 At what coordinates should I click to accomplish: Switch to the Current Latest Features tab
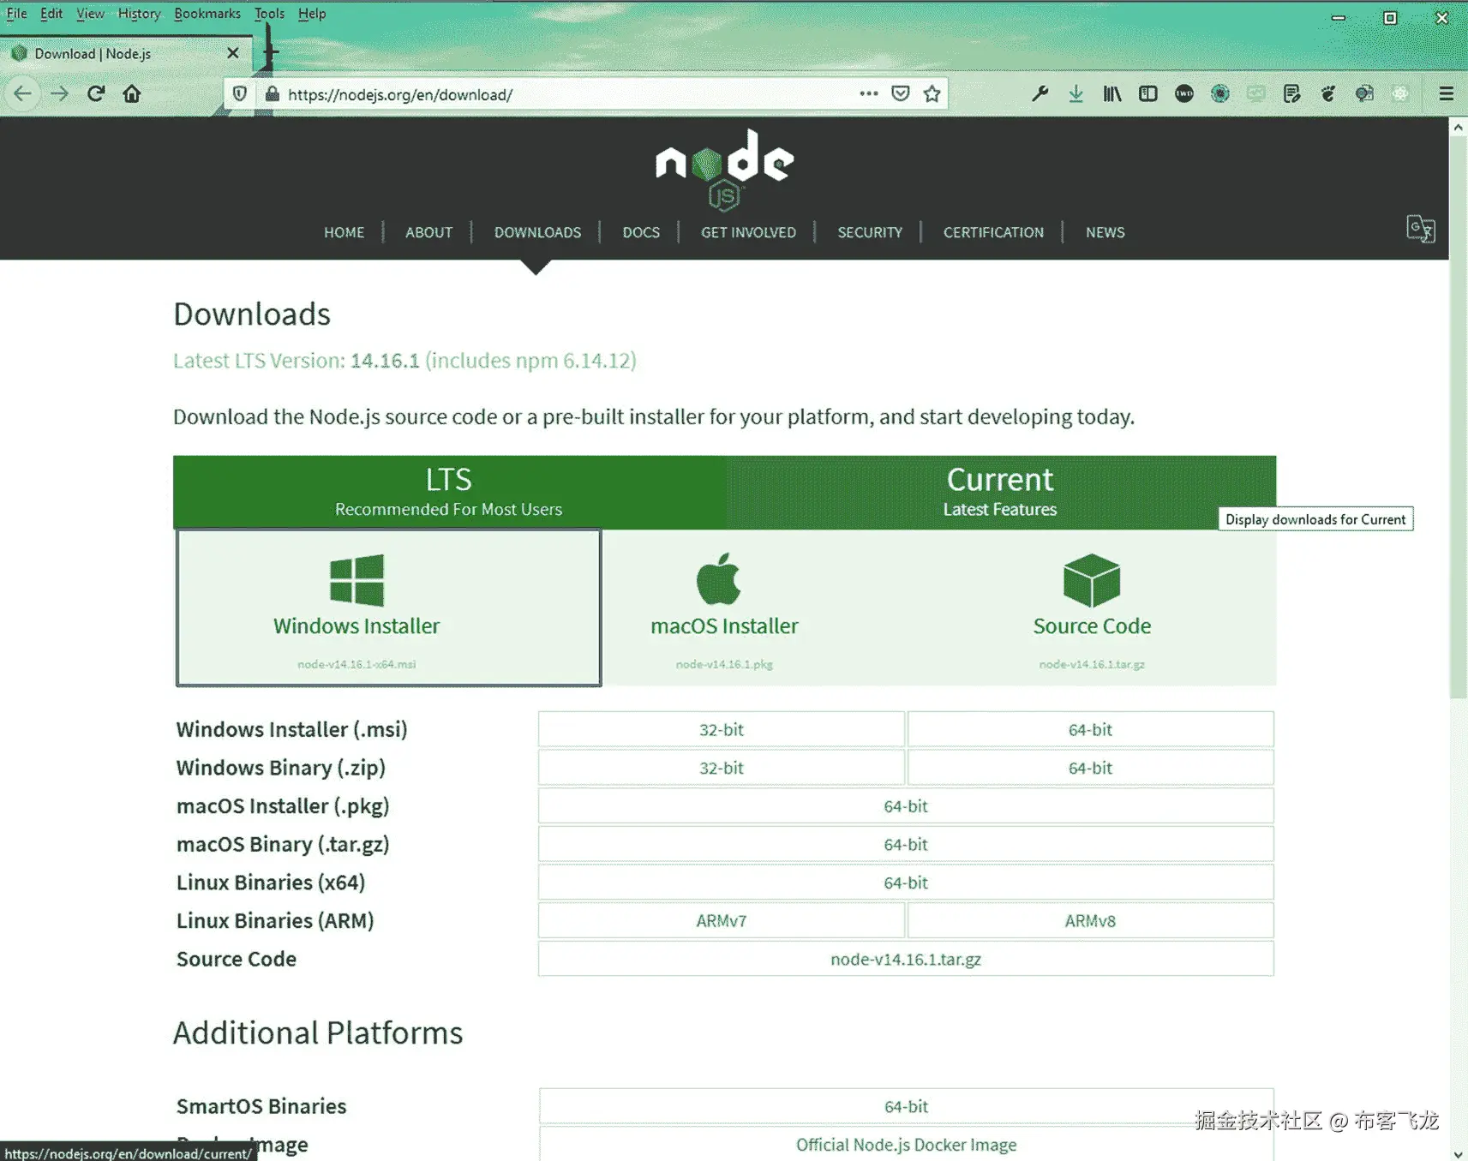click(x=1000, y=492)
